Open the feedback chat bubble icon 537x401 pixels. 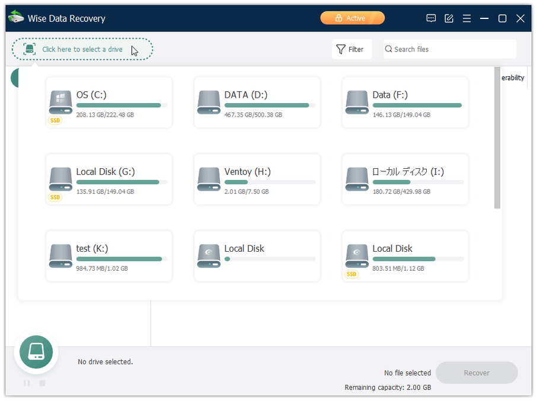pos(431,18)
